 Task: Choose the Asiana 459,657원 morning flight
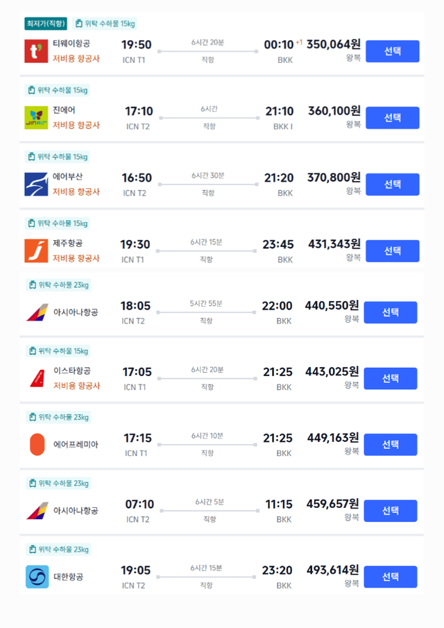pos(391,511)
